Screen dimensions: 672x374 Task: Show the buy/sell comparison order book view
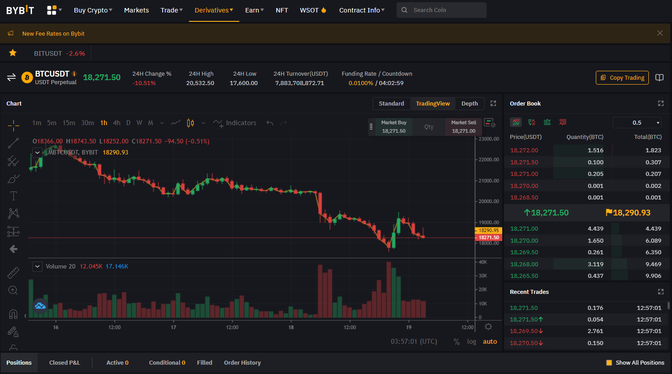pyautogui.click(x=532, y=122)
